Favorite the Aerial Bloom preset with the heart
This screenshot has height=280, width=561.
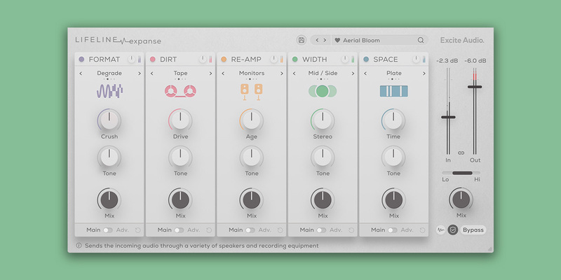point(337,41)
